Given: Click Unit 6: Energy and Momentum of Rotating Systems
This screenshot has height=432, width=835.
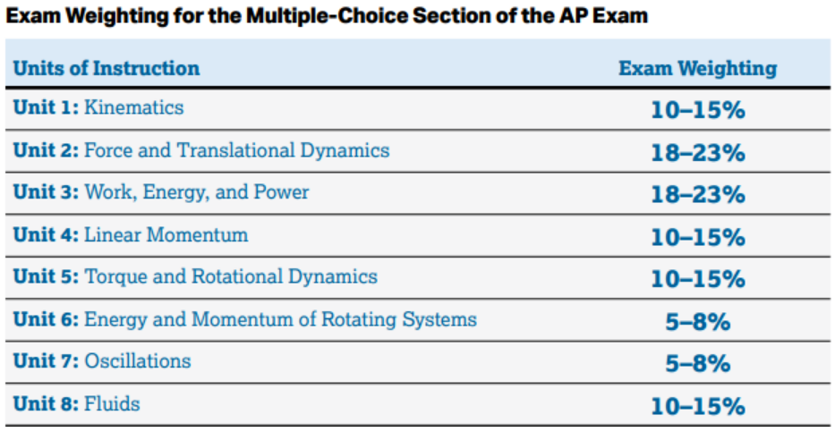Looking at the screenshot, I should point(245,319).
